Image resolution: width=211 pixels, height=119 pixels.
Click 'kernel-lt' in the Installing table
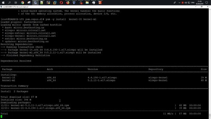pos(9,78)
